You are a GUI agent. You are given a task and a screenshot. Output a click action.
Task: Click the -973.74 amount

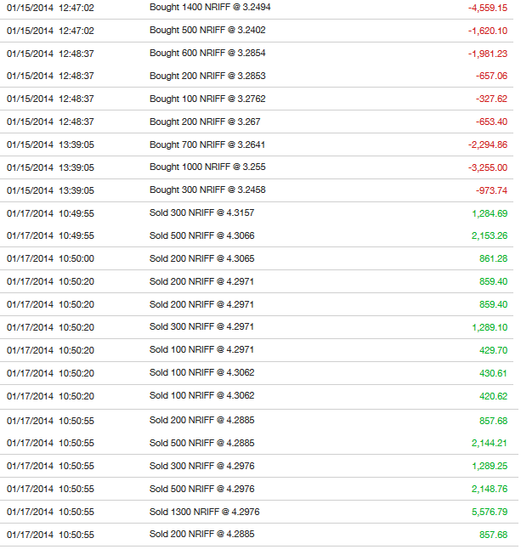[x=492, y=190]
